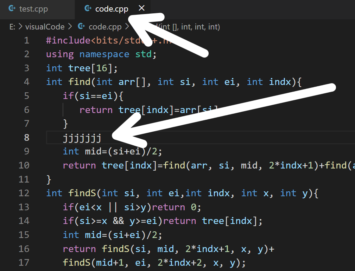This screenshot has width=355, height=271.
Task: Switch to the test.cpp tab
Action: point(33,9)
